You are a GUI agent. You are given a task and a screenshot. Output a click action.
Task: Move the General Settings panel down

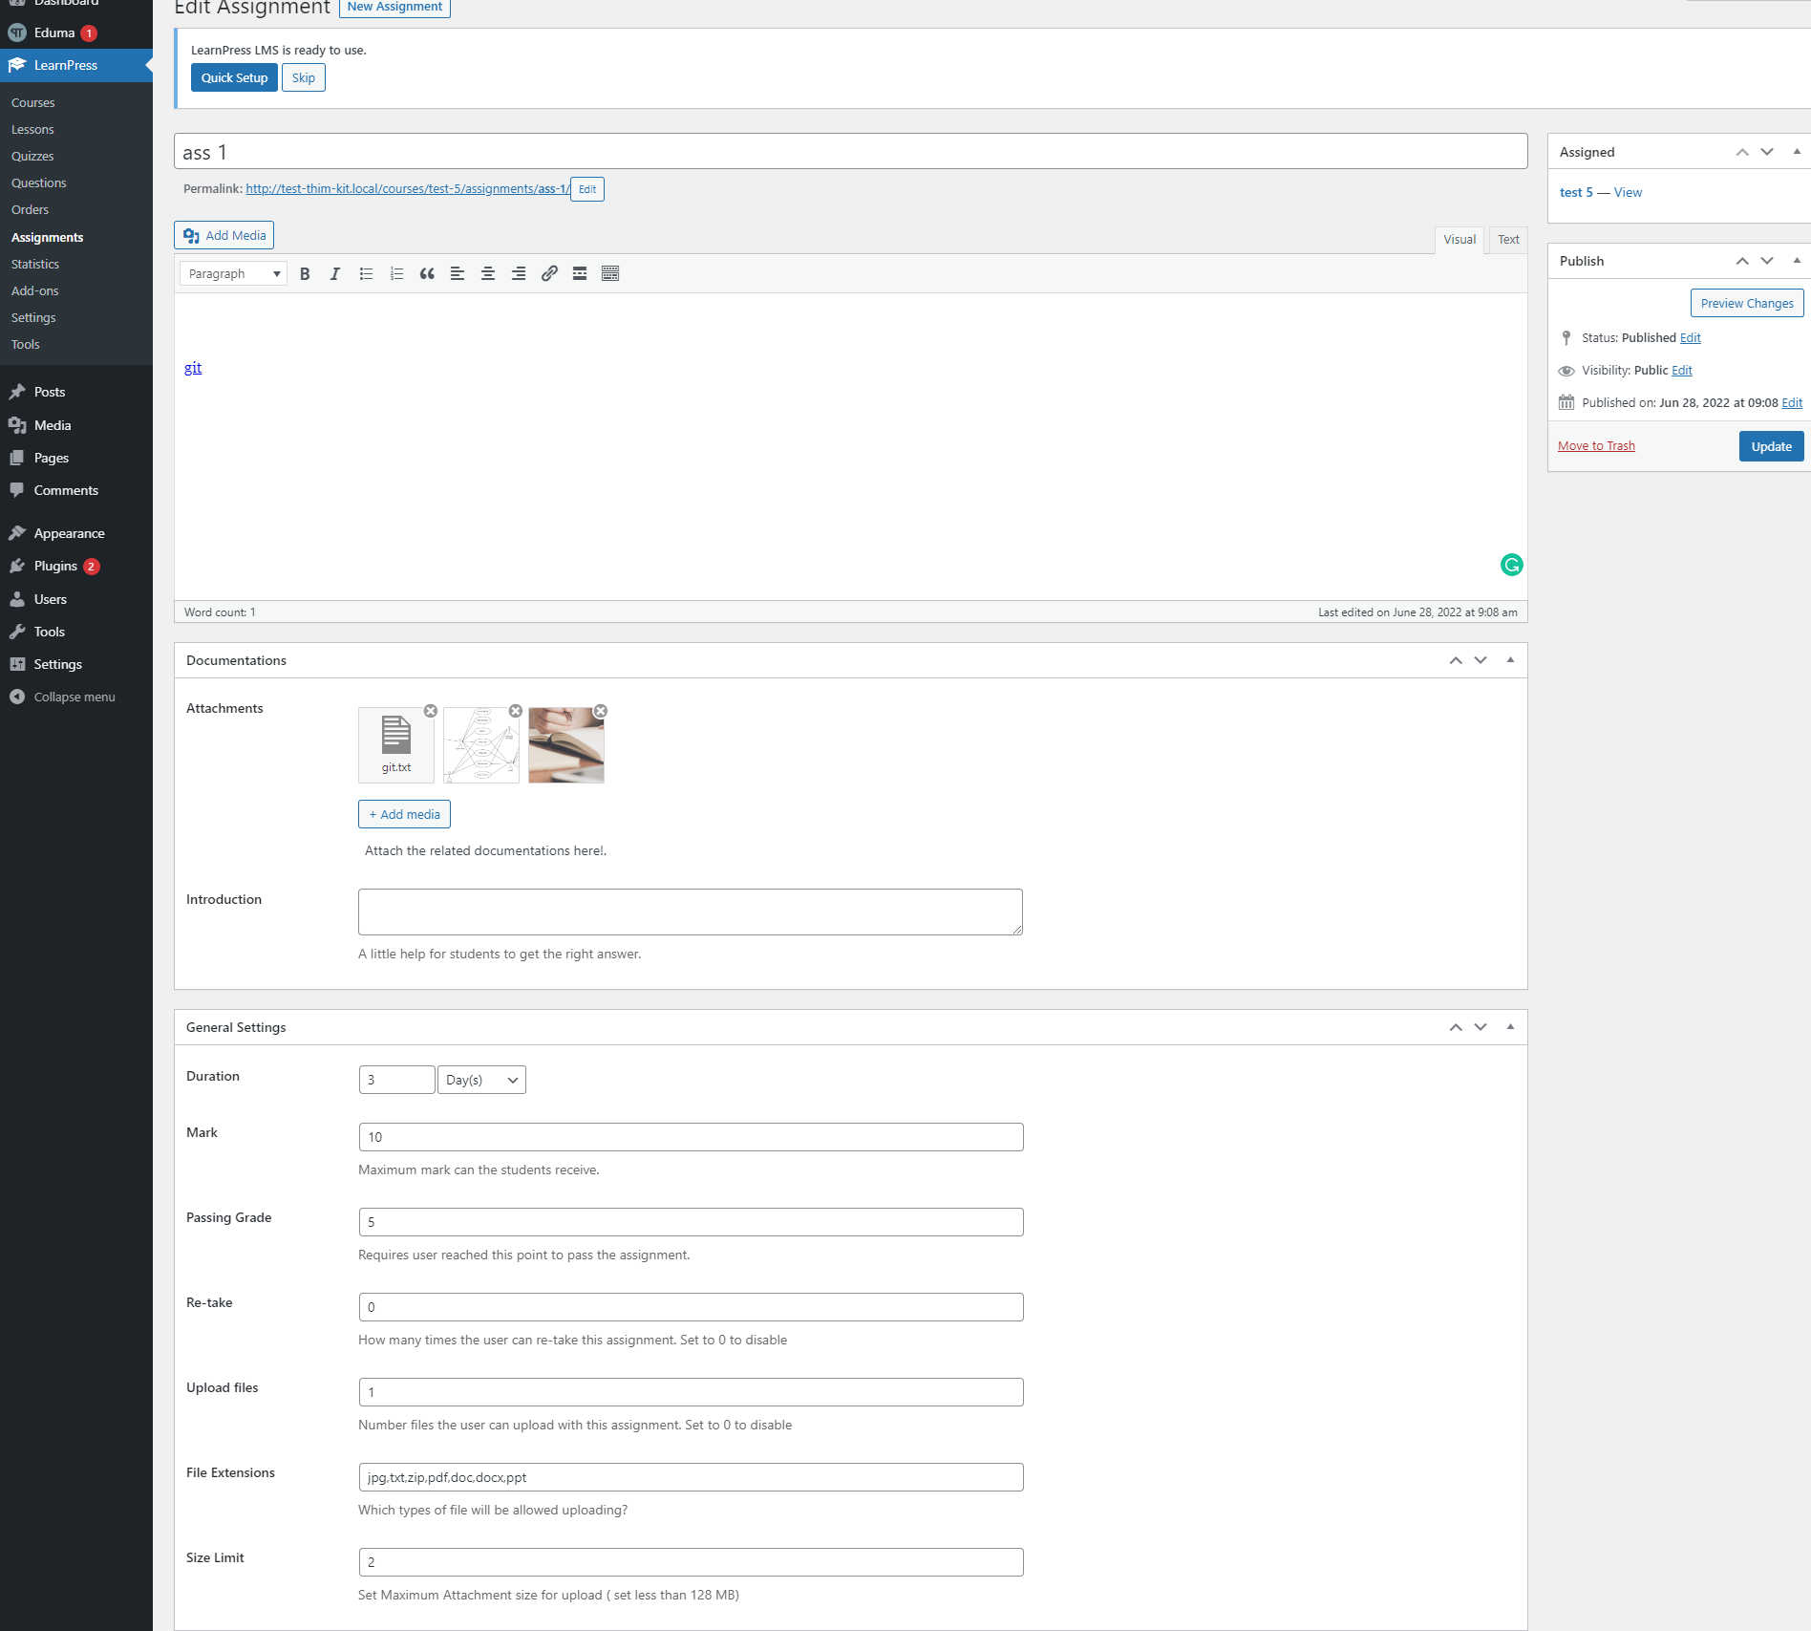pos(1481,1027)
